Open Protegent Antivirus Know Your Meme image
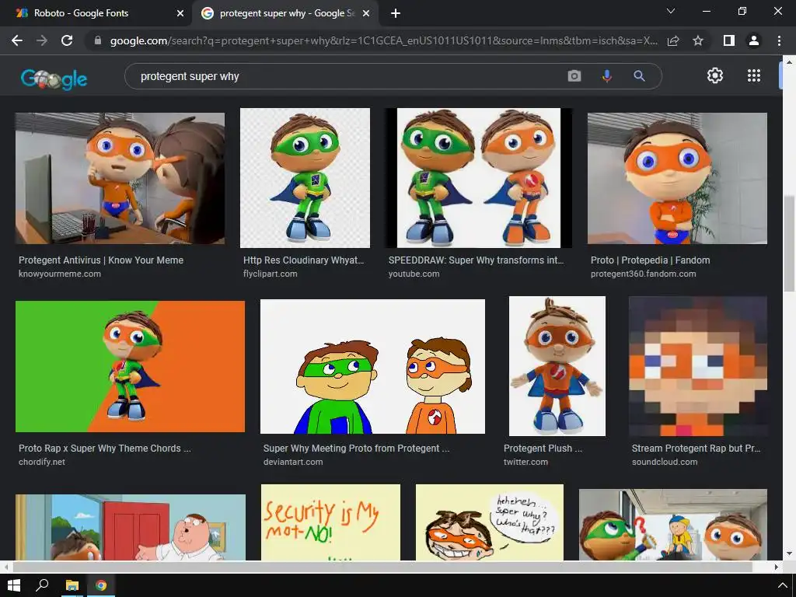The width and height of the screenshot is (796, 597). [x=120, y=178]
